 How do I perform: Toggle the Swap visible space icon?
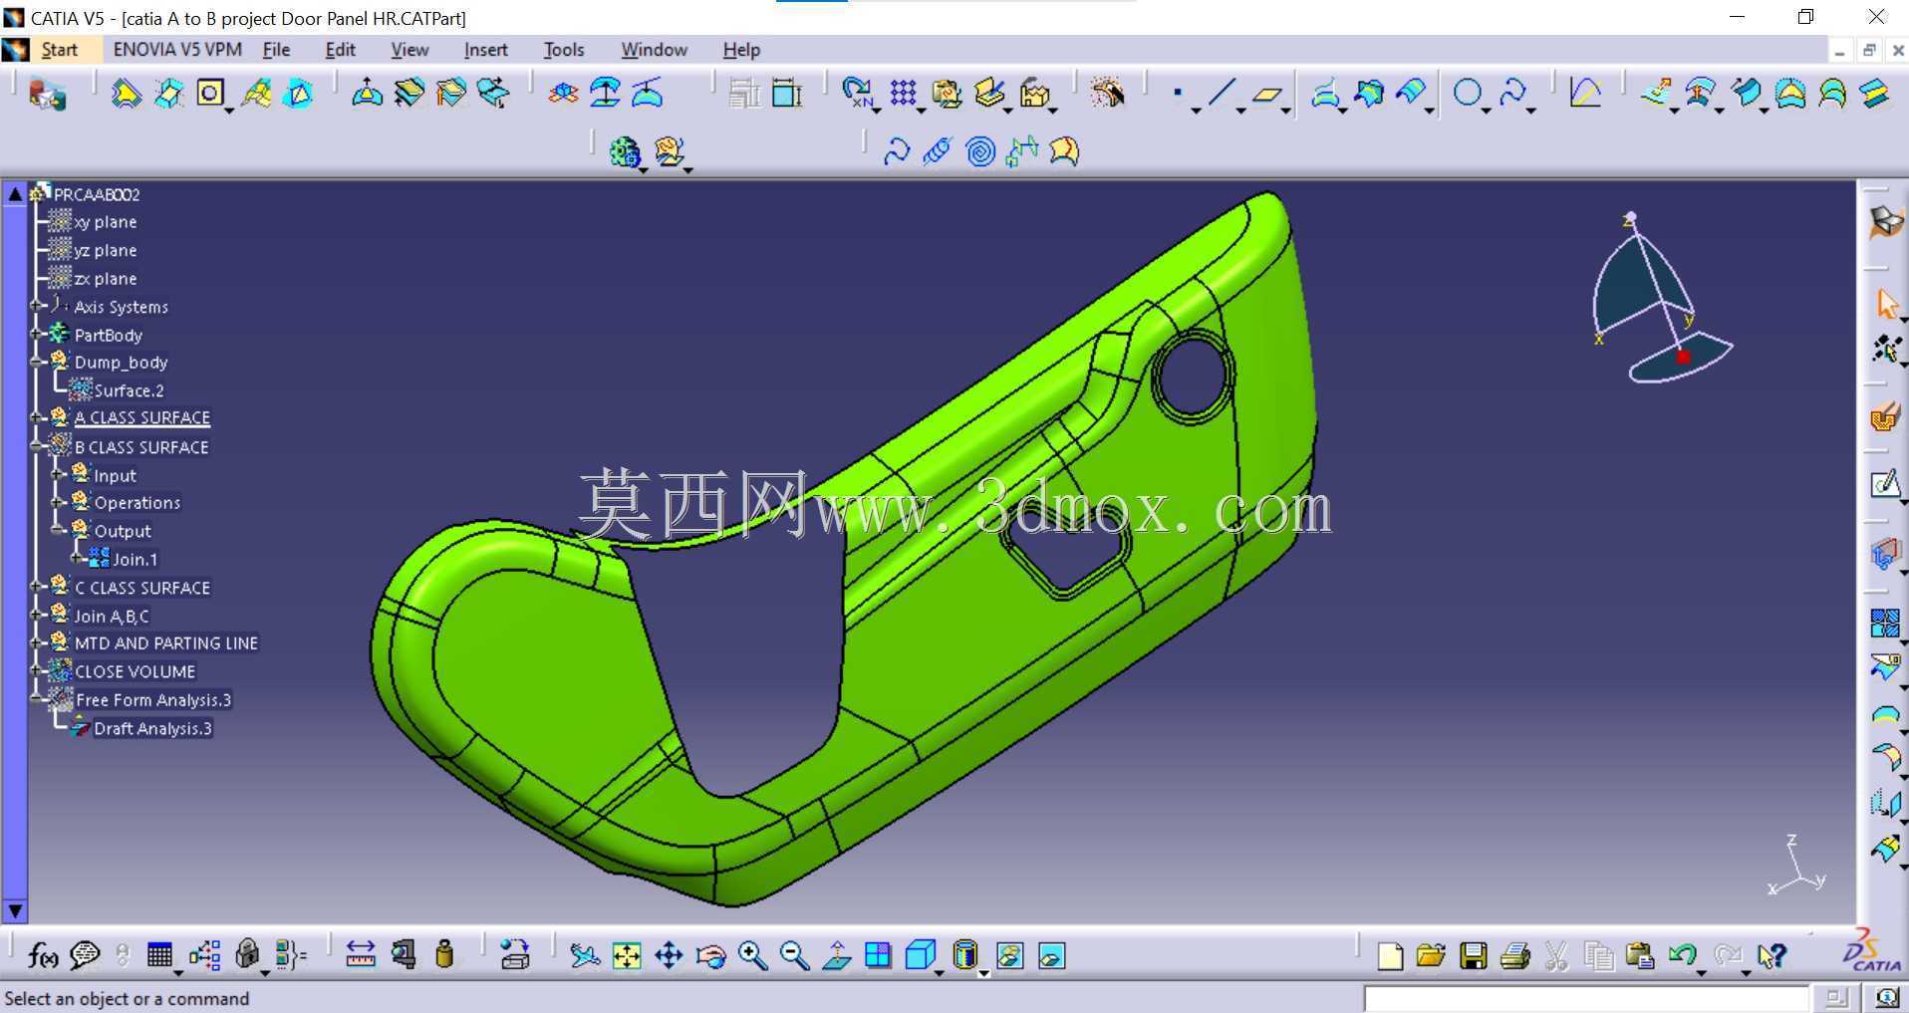click(x=1051, y=956)
